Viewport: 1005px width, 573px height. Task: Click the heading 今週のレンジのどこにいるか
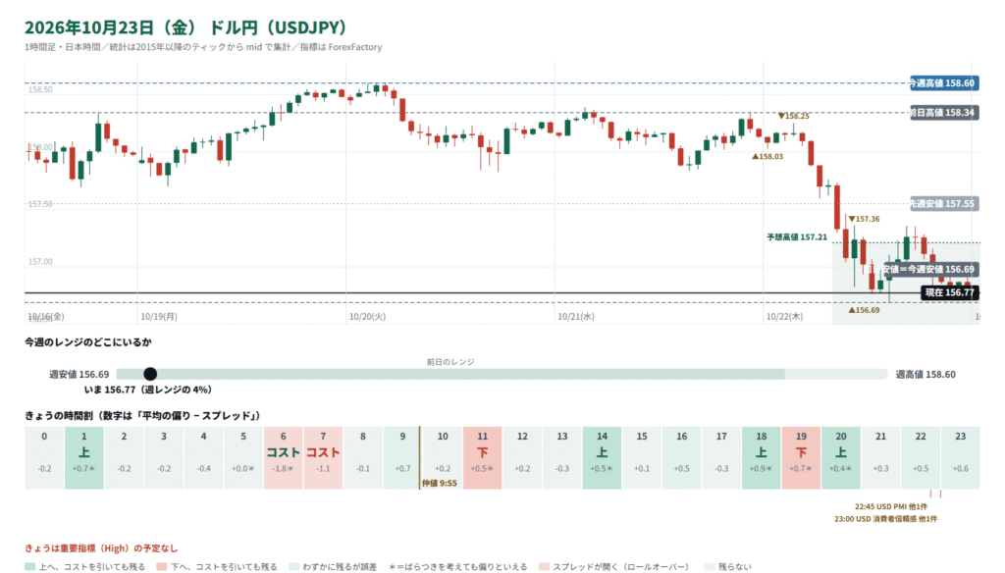coord(88,342)
